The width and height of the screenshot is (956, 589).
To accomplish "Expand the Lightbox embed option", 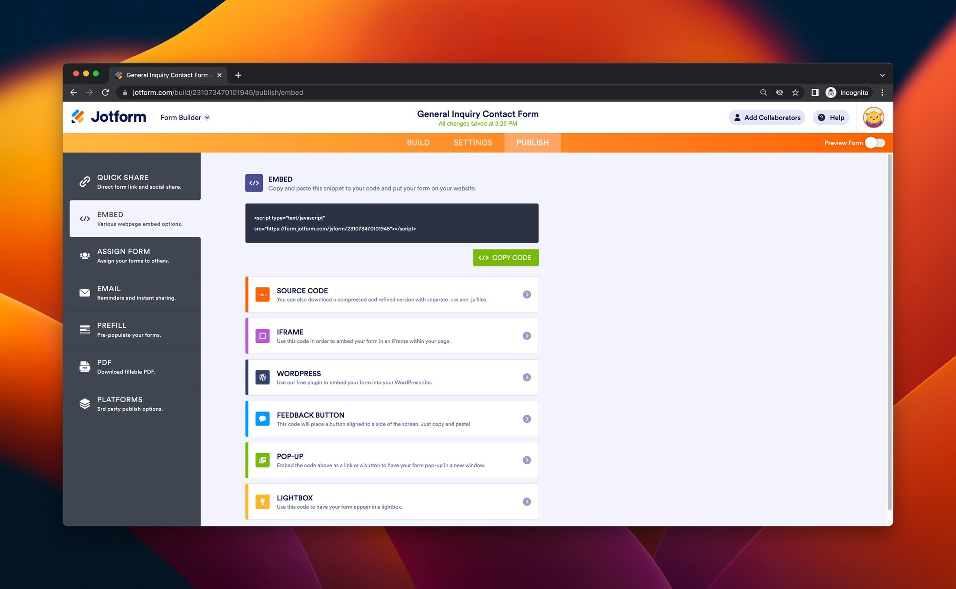I will (x=527, y=501).
